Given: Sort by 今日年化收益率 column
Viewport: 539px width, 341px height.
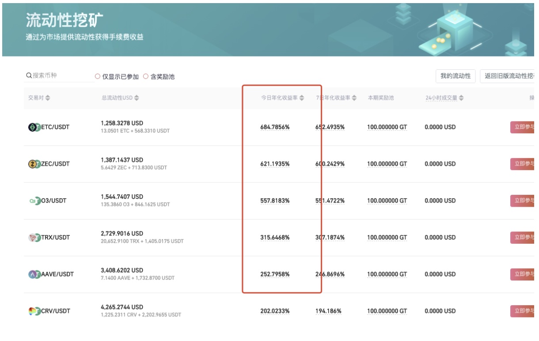Looking at the screenshot, I should pyautogui.click(x=302, y=98).
